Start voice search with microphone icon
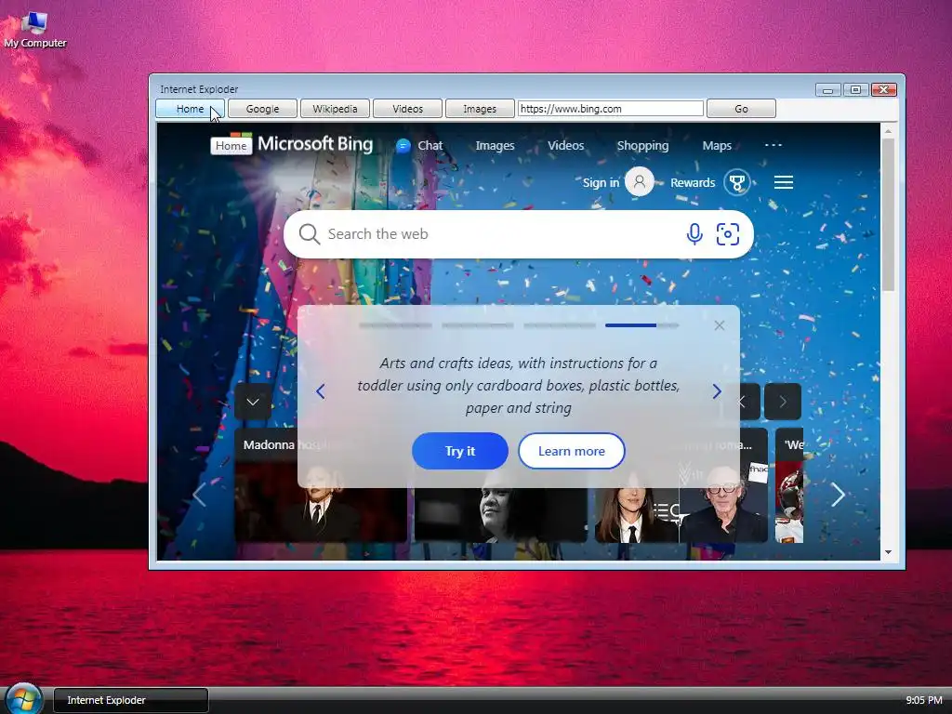The width and height of the screenshot is (952, 714). coord(694,233)
